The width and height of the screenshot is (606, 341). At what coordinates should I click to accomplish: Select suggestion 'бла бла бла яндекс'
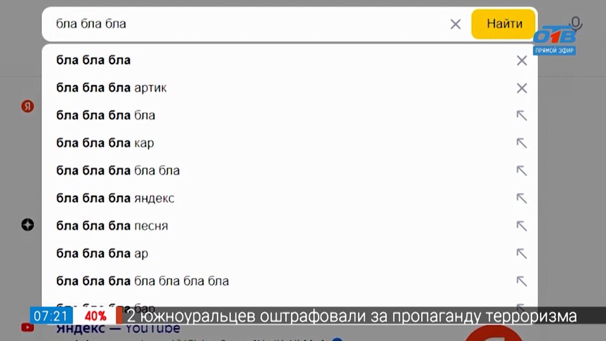point(289,198)
